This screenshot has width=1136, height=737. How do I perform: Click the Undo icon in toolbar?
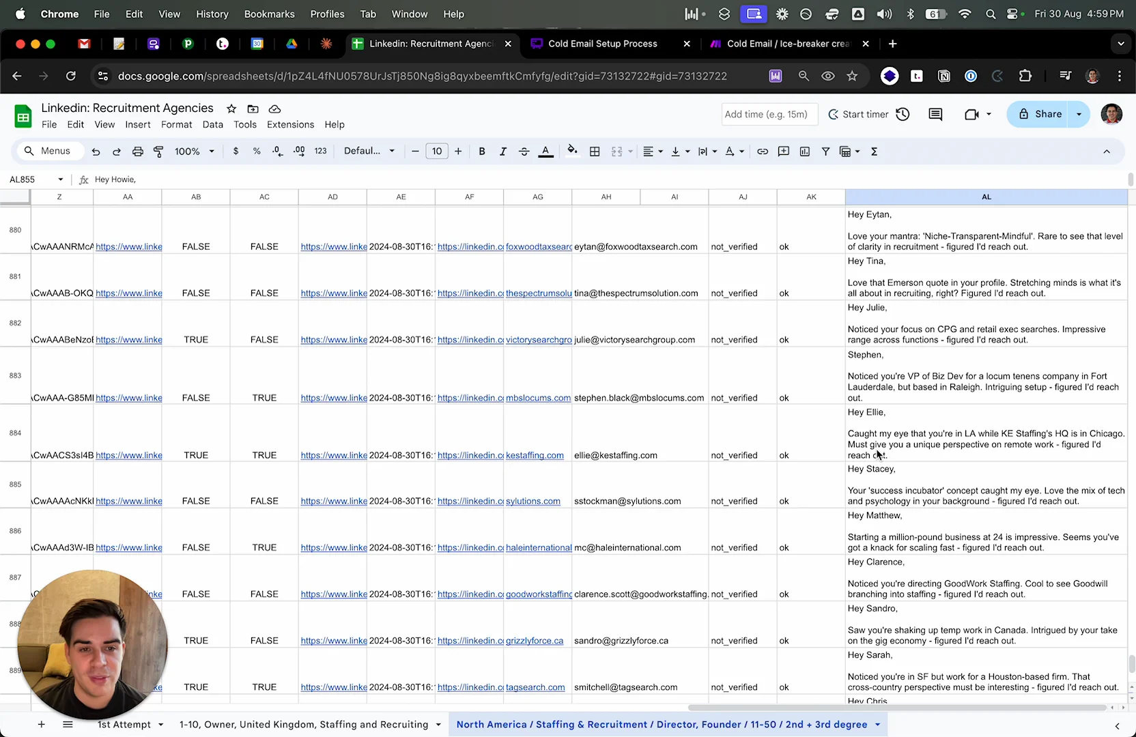coord(96,151)
